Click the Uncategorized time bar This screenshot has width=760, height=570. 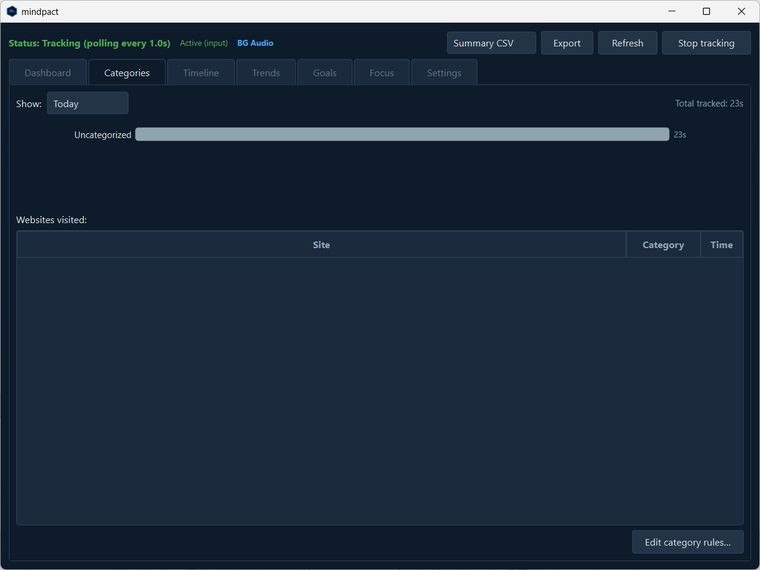click(x=402, y=134)
